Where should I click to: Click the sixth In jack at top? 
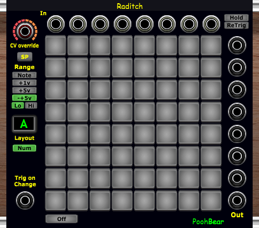tap(167, 24)
